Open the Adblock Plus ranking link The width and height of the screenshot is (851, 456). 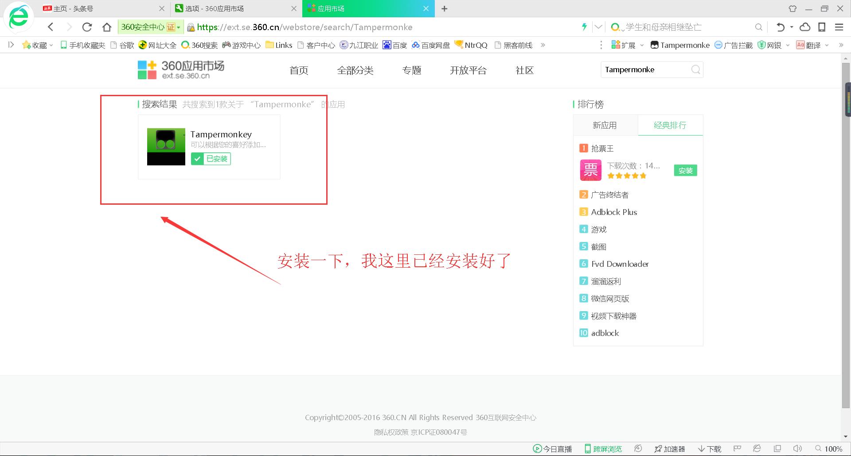click(x=614, y=212)
